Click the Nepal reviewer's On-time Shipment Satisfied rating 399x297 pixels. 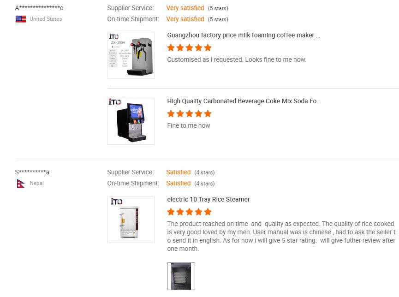[179, 184]
